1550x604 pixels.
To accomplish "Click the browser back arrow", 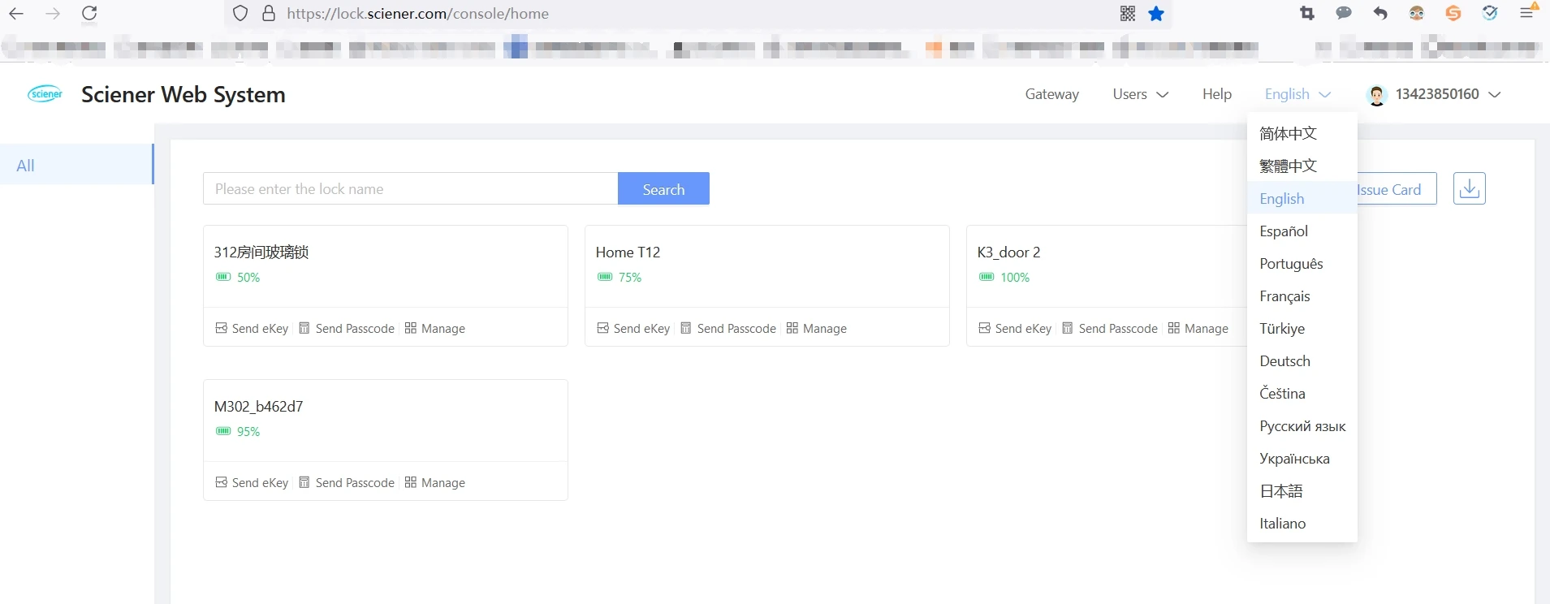I will [x=16, y=13].
